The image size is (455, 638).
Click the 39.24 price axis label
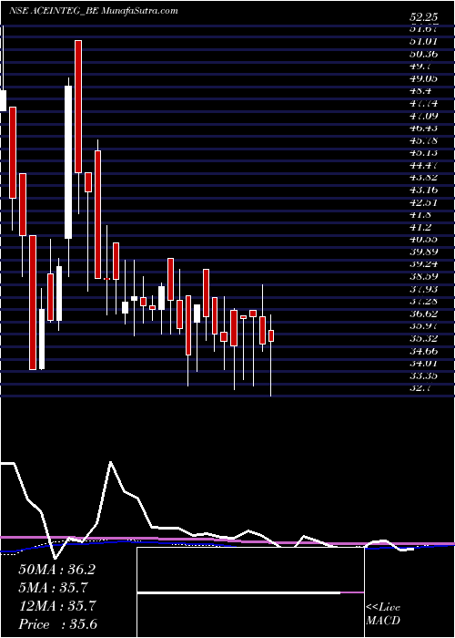[x=424, y=265]
